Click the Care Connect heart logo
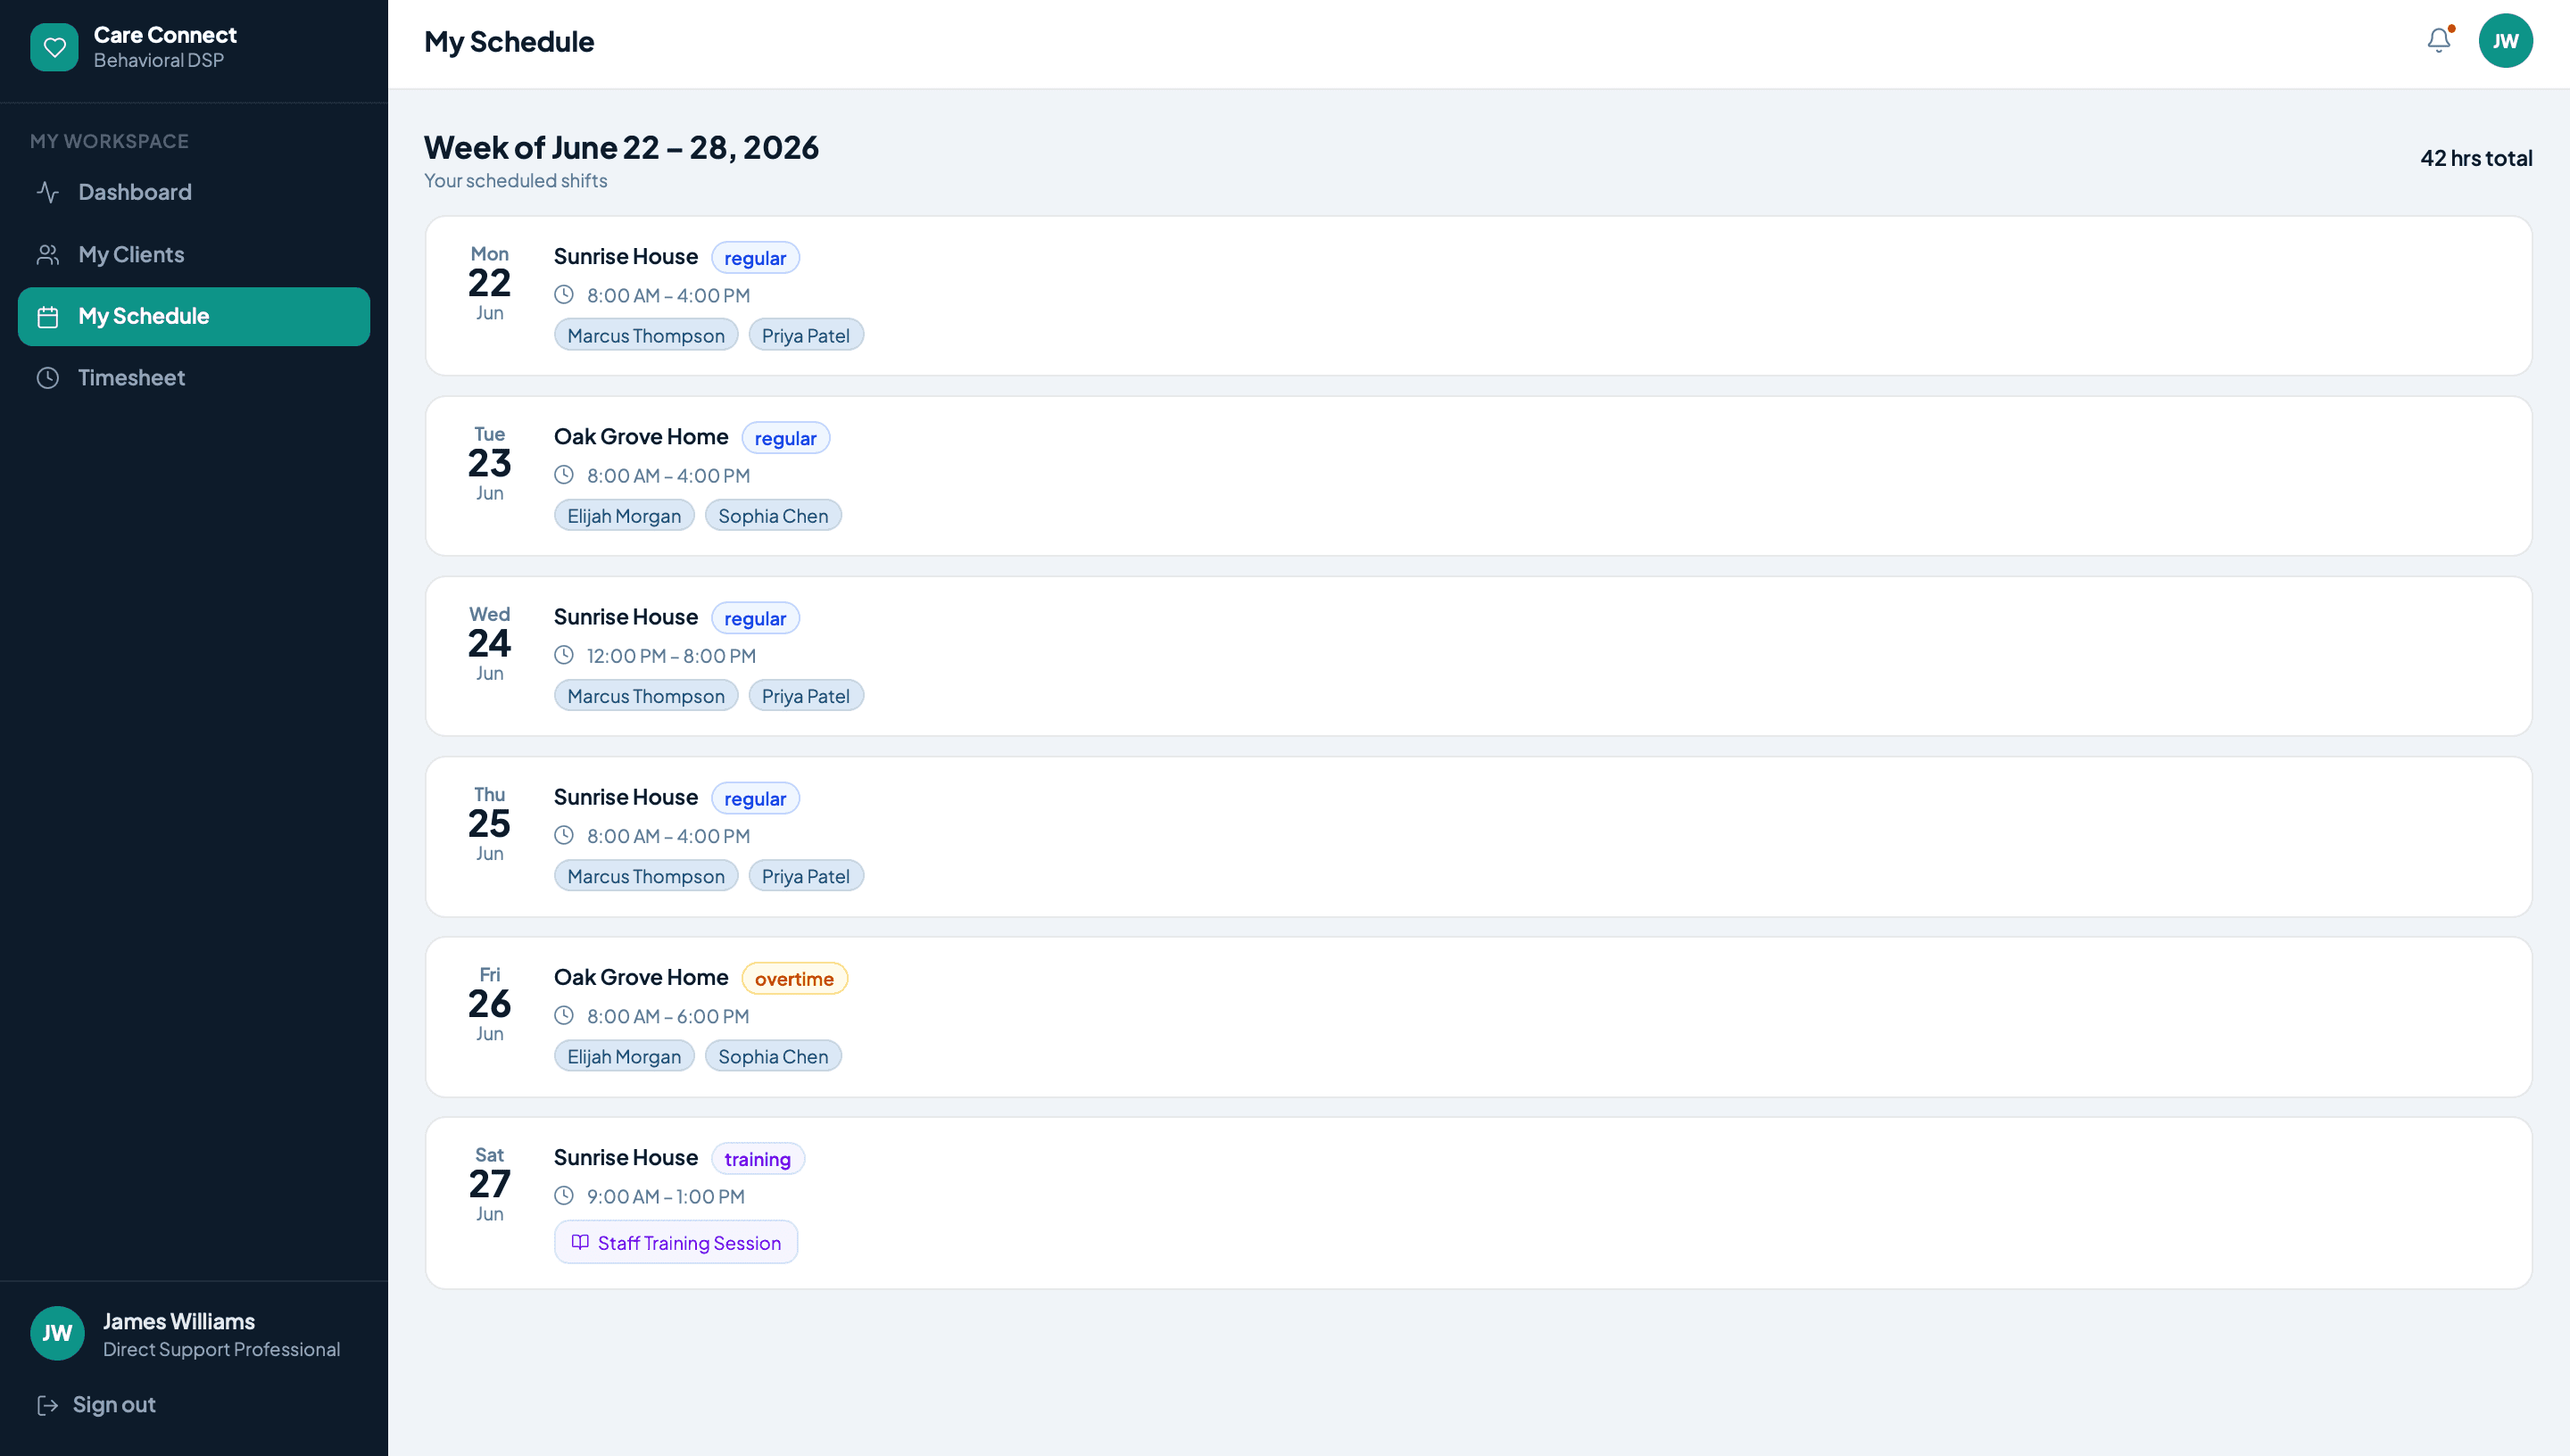The image size is (2570, 1456). 54,47
